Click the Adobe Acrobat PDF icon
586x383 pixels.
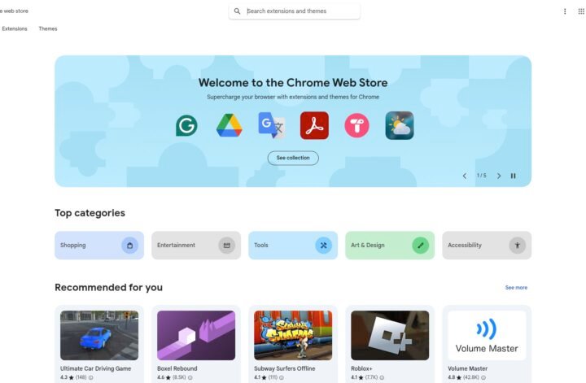314,125
